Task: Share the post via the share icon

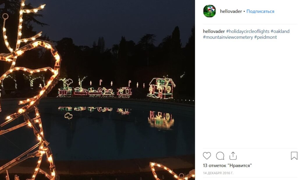Action: coord(233,156)
